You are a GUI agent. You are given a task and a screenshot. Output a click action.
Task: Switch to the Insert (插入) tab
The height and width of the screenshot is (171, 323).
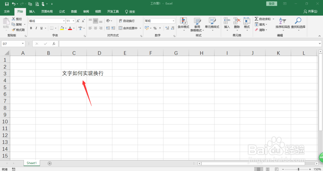[32, 12]
